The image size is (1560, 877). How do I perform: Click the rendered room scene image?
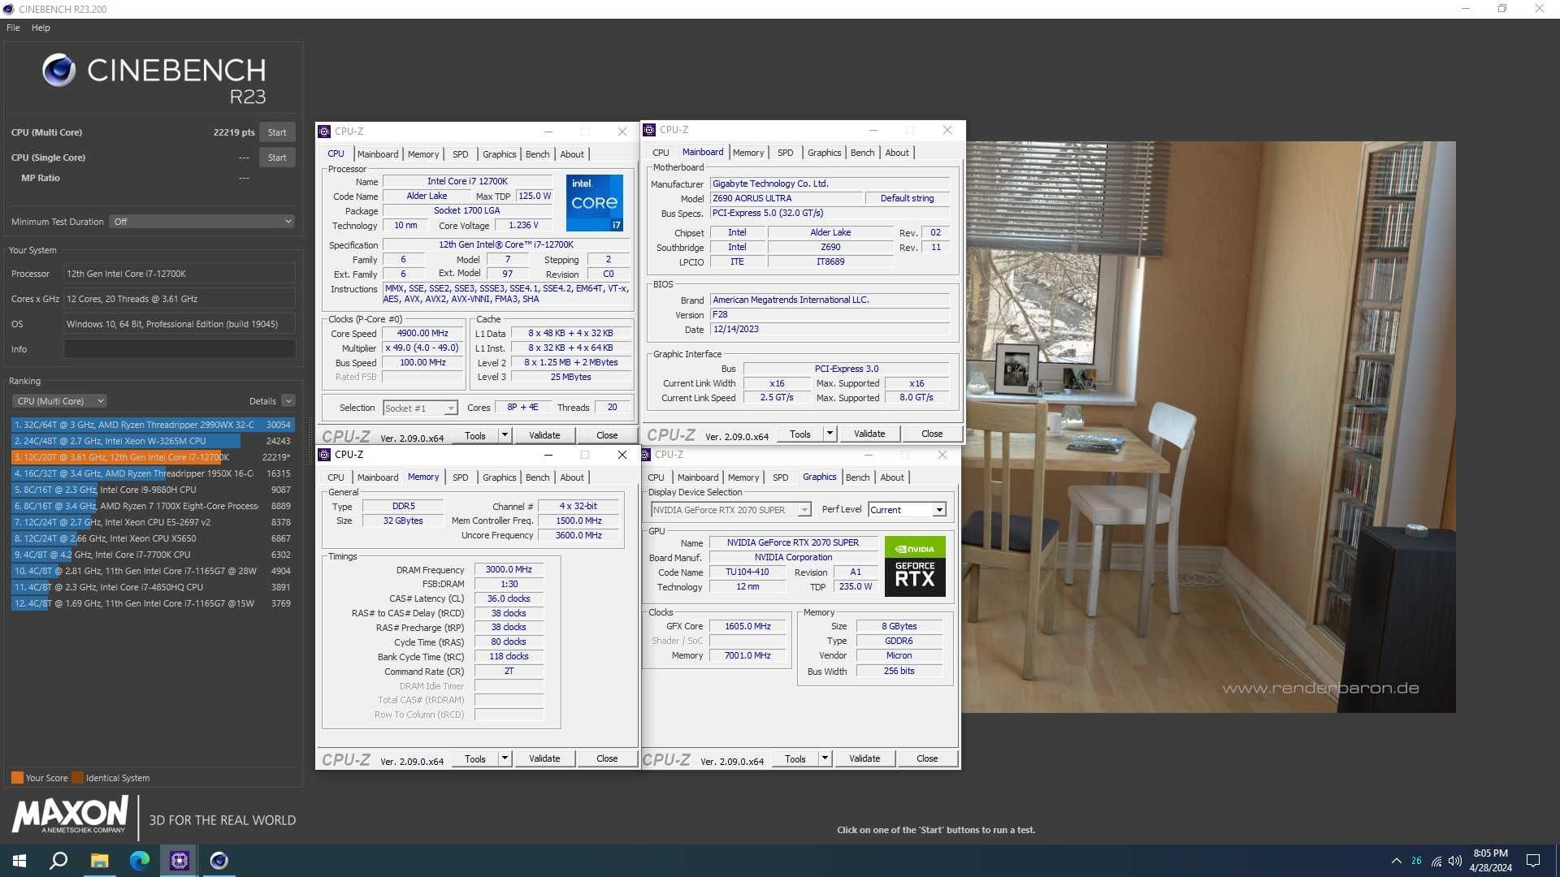pyautogui.click(x=1209, y=427)
